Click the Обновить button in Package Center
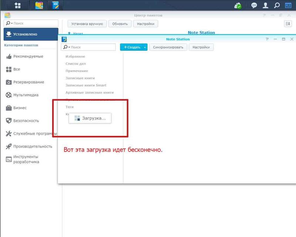The height and width of the screenshot is (237, 296). 120,24
